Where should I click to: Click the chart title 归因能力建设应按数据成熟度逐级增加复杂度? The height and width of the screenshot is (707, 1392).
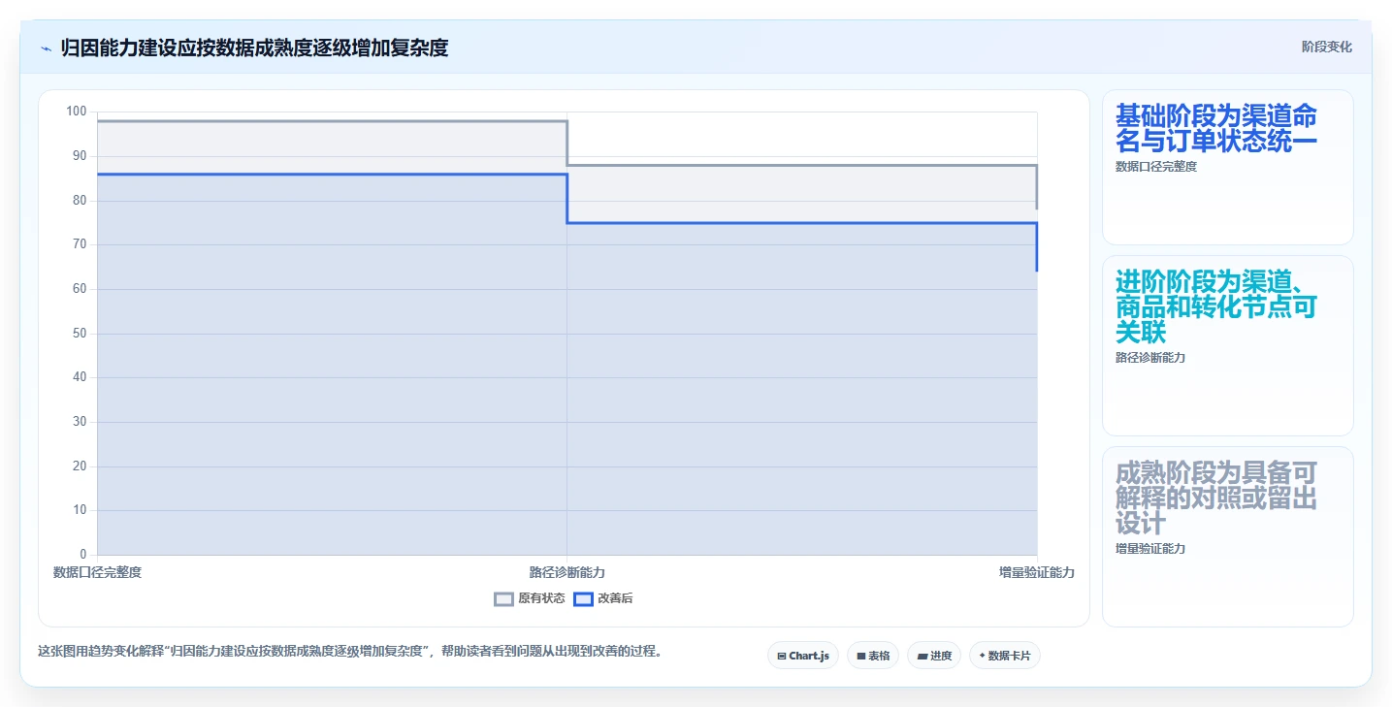(254, 48)
